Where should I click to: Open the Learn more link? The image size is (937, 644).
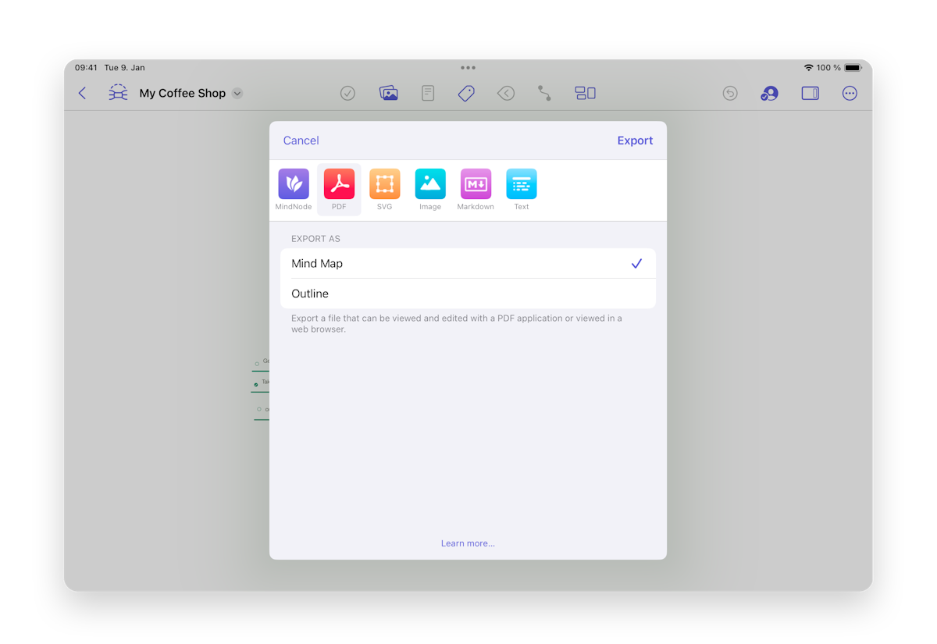[468, 543]
